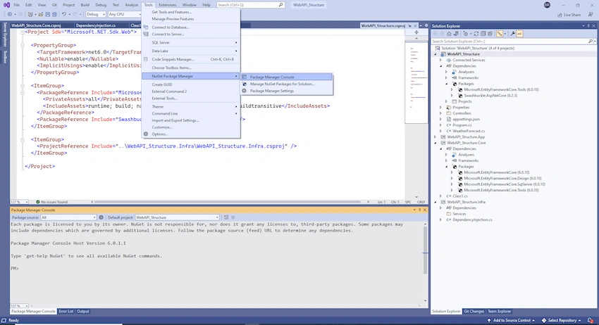Click Select Repository button
The height and width of the screenshot is (325, 599).
(x=562, y=320)
